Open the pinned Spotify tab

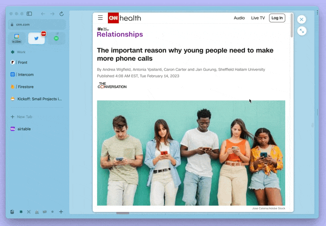56,38
